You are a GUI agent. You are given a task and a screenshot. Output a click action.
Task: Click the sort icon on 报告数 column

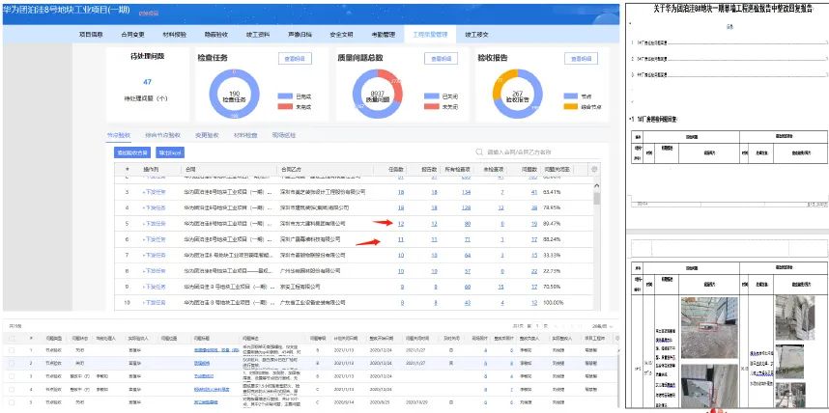pyautogui.click(x=437, y=168)
